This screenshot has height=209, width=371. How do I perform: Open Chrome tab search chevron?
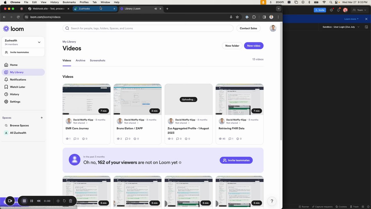click(278, 9)
